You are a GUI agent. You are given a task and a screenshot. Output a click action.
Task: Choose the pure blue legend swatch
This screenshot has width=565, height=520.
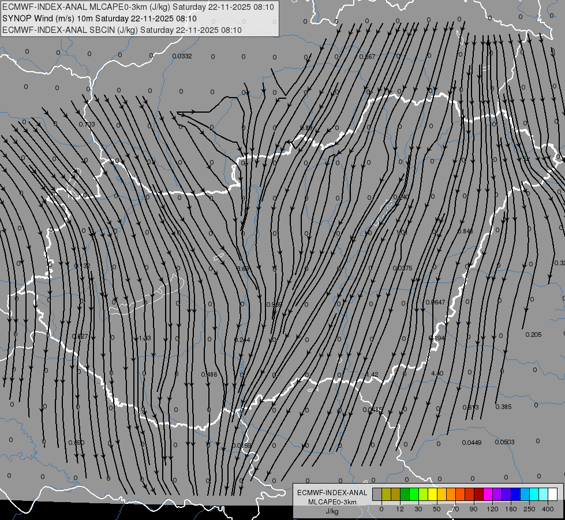(515, 494)
